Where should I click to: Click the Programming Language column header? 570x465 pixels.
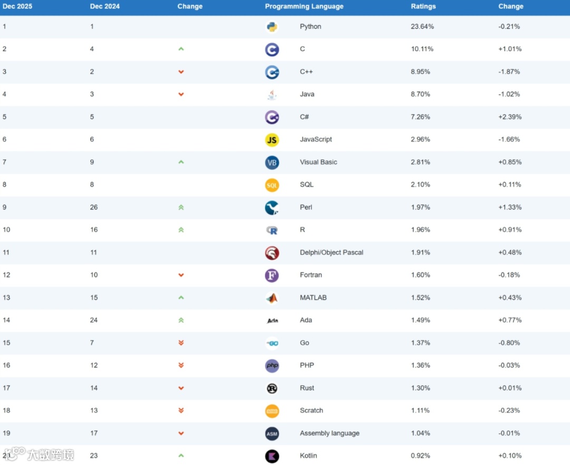[x=305, y=6]
